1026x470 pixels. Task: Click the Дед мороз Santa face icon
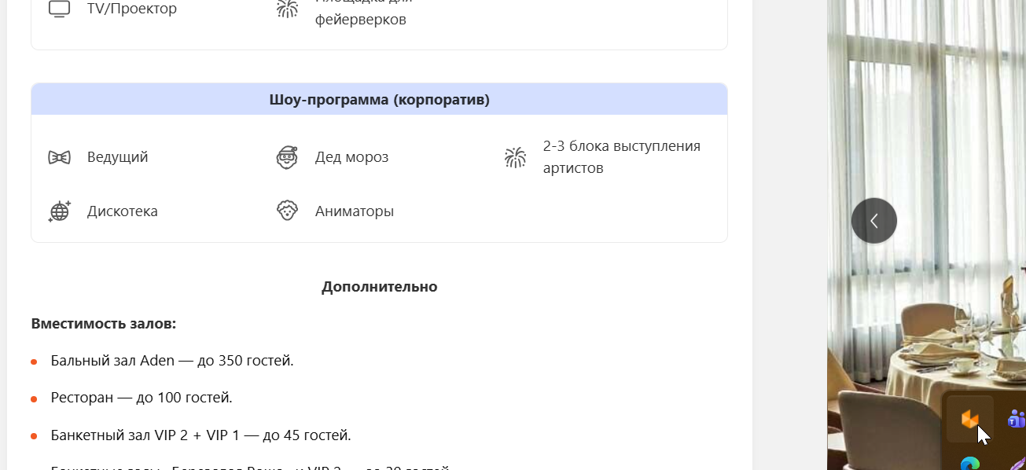[287, 157]
